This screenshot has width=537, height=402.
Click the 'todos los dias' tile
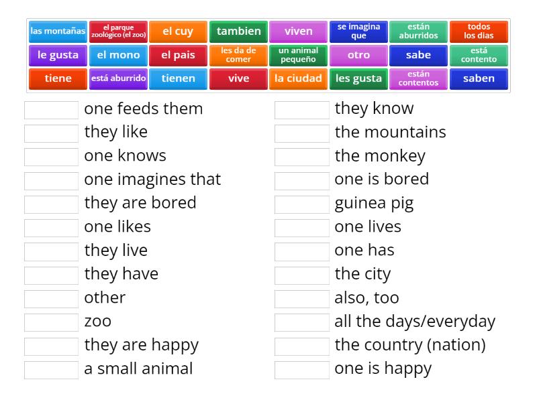(x=479, y=31)
